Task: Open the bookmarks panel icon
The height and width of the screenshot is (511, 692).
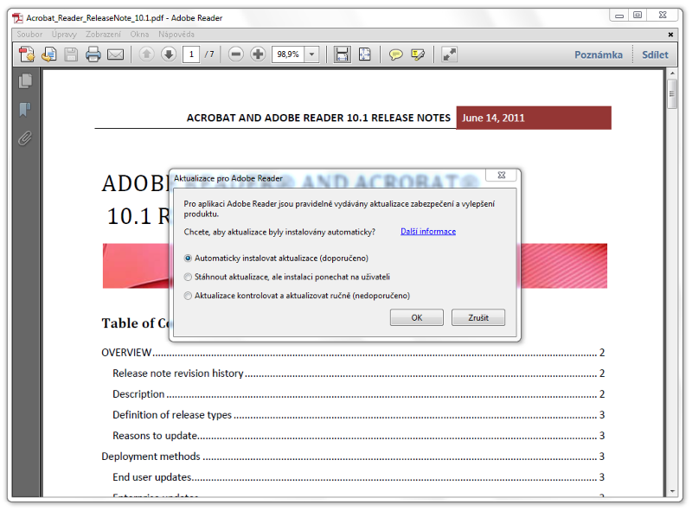Action: point(25,110)
